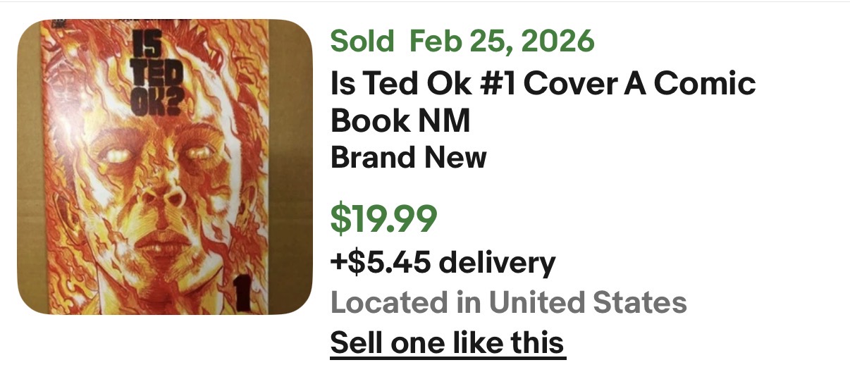Open the Is Ted Ok #1 listing title
The height and width of the screenshot is (384, 850).
pos(543,102)
